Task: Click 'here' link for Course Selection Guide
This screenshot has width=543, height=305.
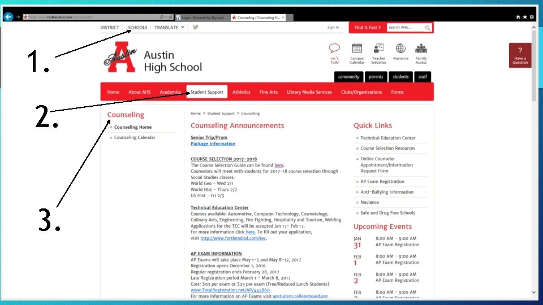Action: point(279,165)
